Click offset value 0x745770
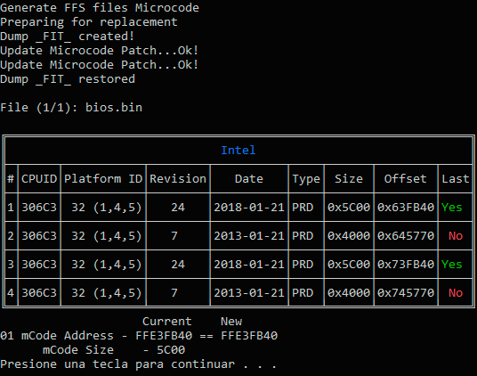The height and width of the screenshot is (376, 477). click(406, 293)
